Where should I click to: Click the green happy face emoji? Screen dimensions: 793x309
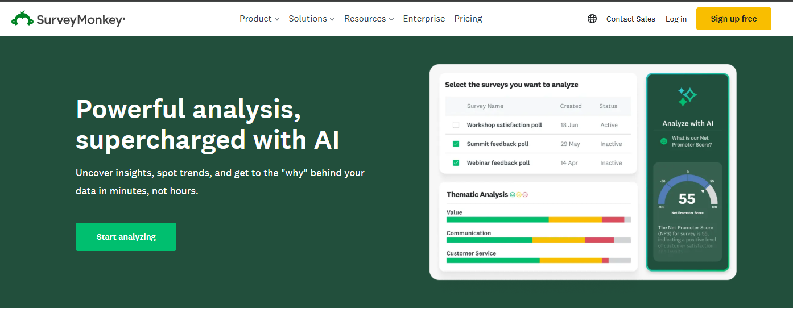pyautogui.click(x=513, y=195)
